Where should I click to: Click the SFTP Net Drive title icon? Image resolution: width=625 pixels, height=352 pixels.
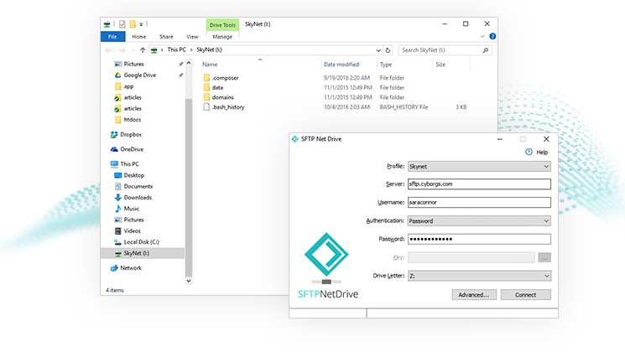(295, 139)
